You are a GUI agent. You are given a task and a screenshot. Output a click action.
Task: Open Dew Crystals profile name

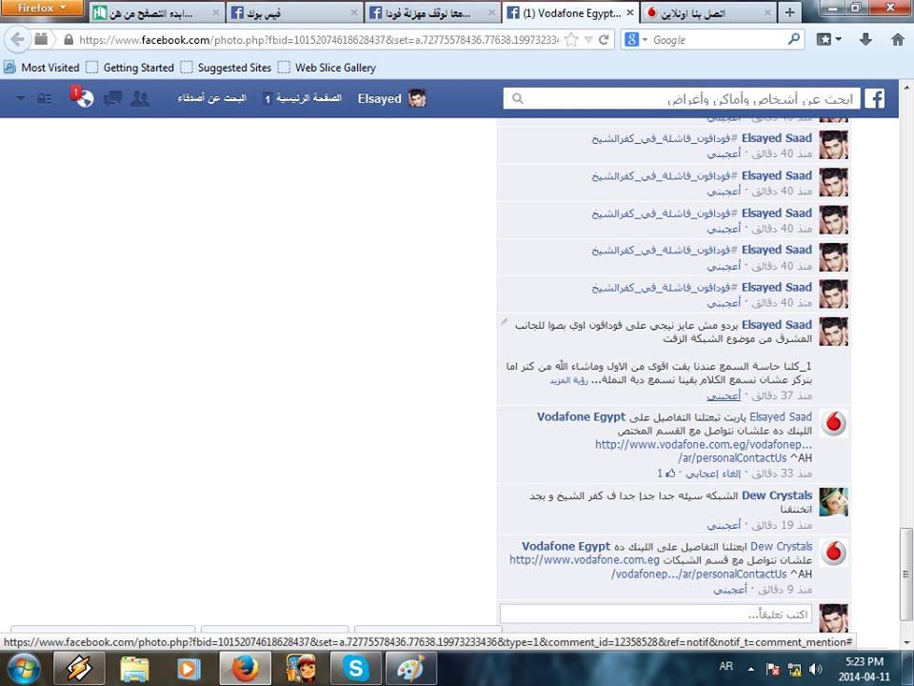click(777, 495)
